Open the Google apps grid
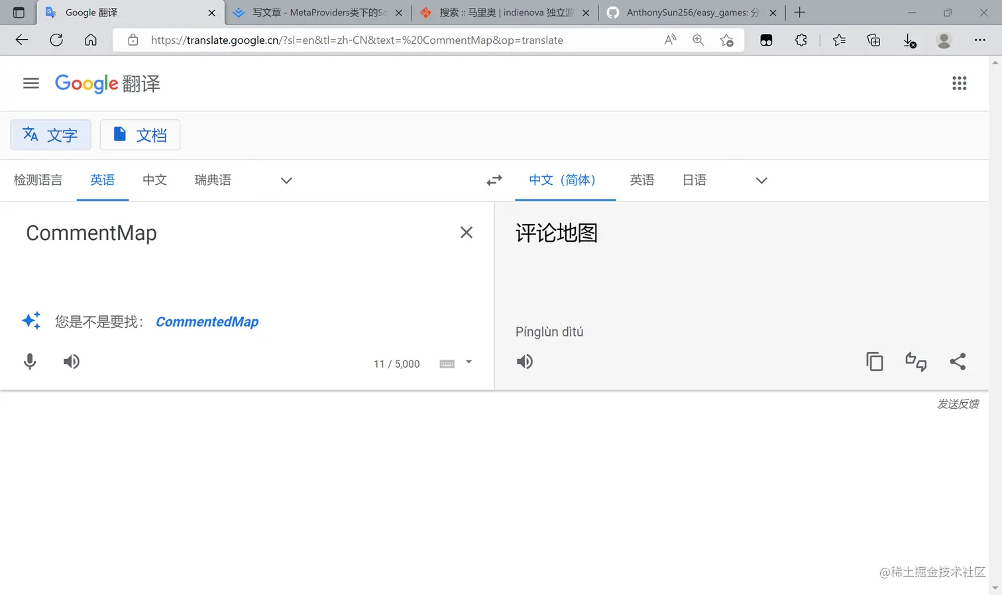 coord(959,83)
